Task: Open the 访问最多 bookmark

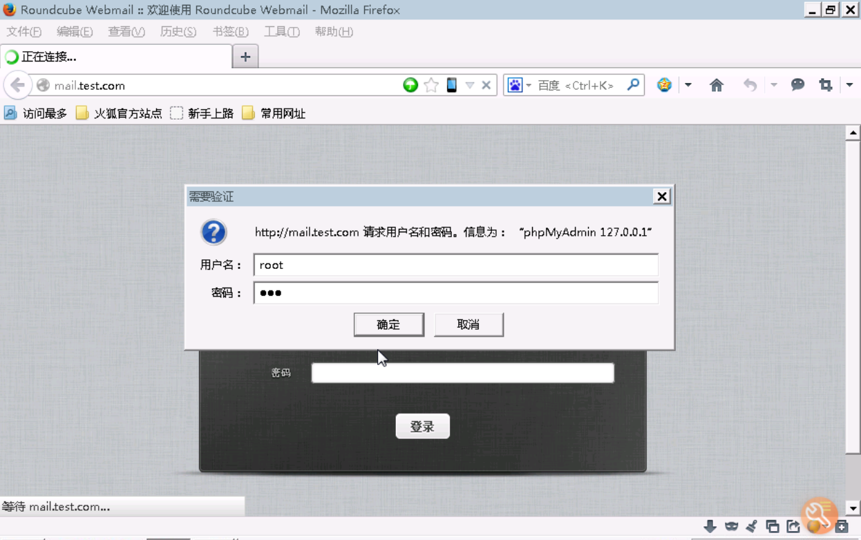Action: click(35, 113)
